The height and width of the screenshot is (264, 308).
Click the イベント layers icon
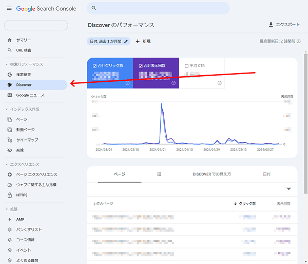tap(10, 250)
